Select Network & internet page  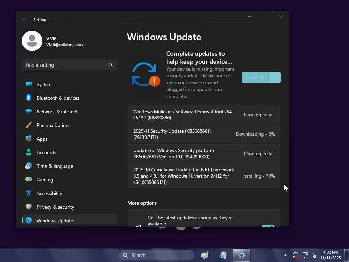(70, 112)
